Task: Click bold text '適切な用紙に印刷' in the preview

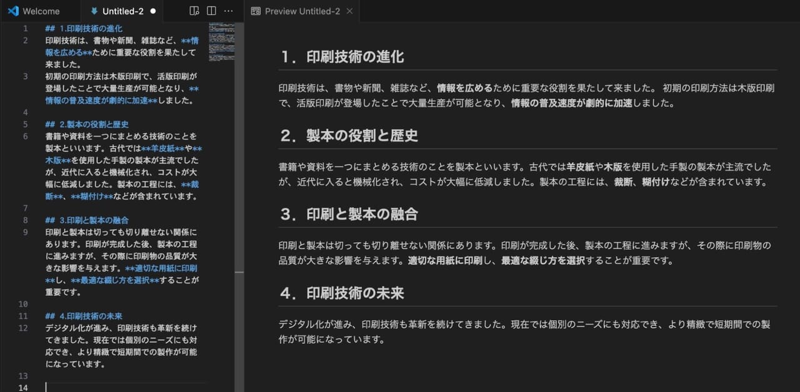Action: 446,261
